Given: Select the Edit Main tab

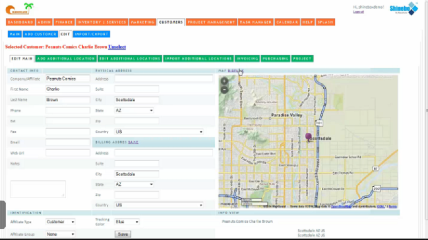Looking at the screenshot, I should 22,59.
